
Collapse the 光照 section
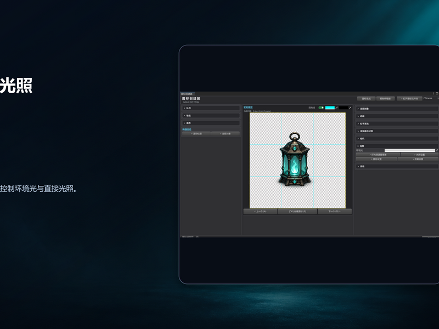pos(397,146)
